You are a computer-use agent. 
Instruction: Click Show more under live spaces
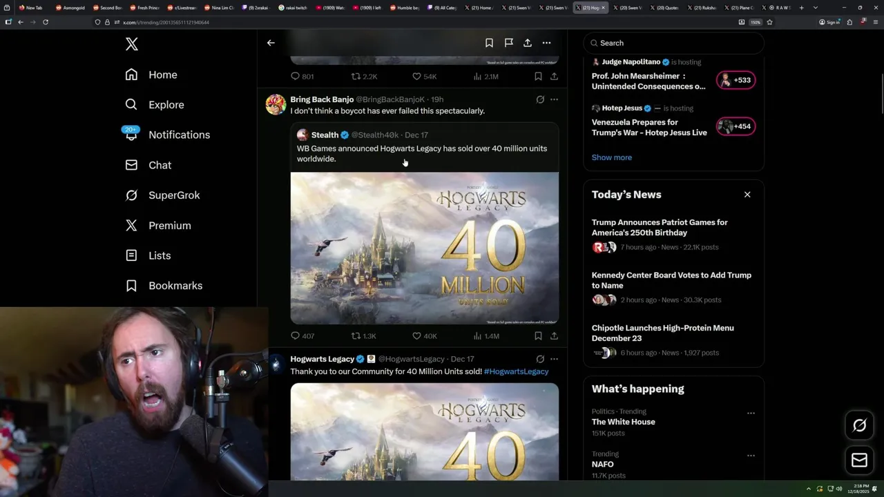pyautogui.click(x=612, y=157)
